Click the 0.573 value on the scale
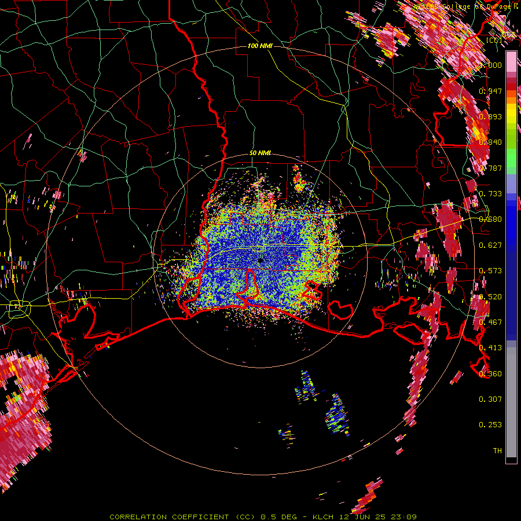 (x=490, y=271)
